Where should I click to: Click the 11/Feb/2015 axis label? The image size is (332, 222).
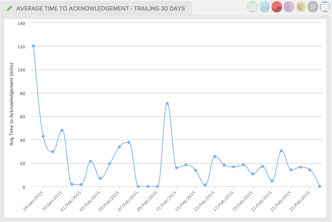pyautogui.click(x=167, y=199)
